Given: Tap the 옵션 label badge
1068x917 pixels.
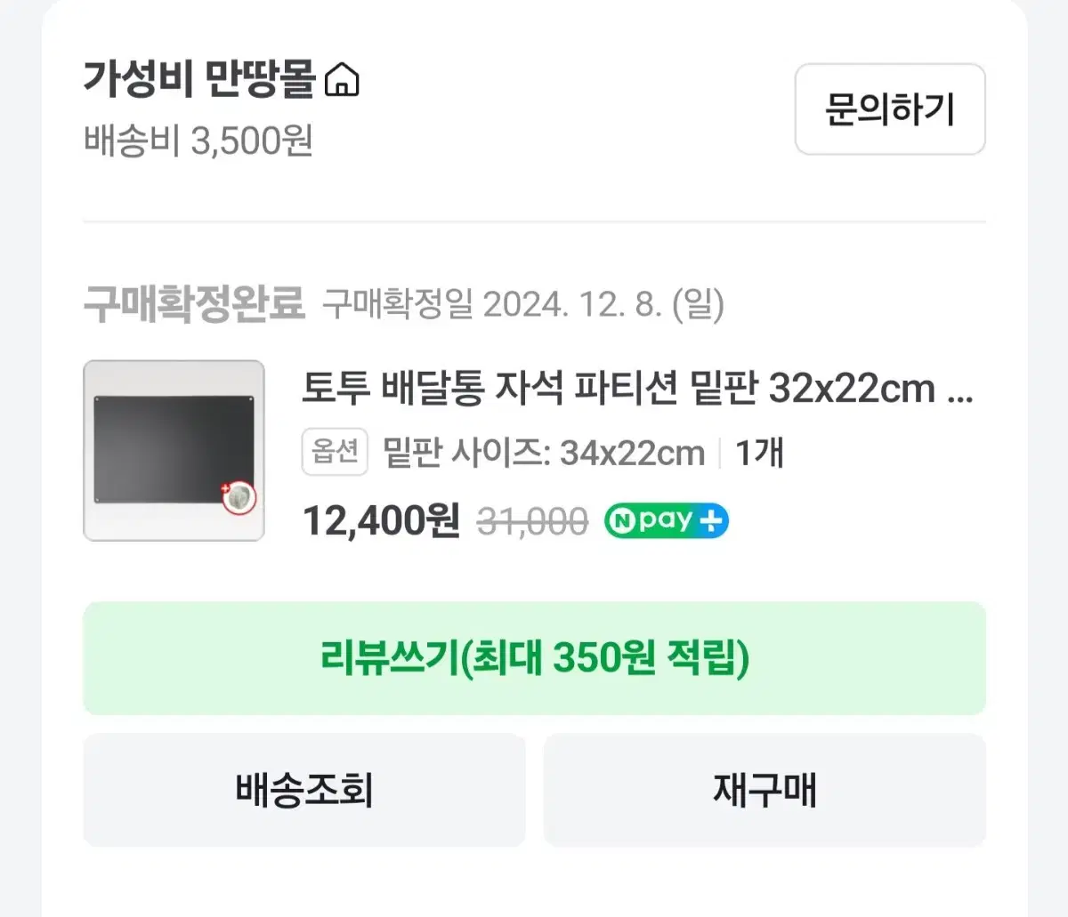Looking at the screenshot, I should pyautogui.click(x=335, y=452).
